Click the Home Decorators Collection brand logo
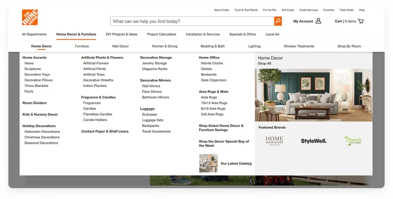Screen dimensions: 393x199 tap(274, 141)
